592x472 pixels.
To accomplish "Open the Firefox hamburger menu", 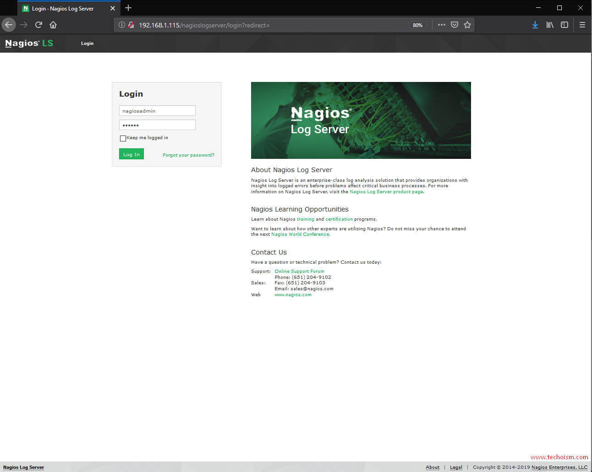I will coord(582,25).
